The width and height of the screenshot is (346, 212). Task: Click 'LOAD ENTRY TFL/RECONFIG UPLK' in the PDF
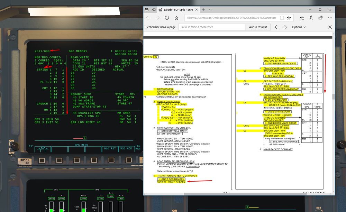[x=176, y=161]
